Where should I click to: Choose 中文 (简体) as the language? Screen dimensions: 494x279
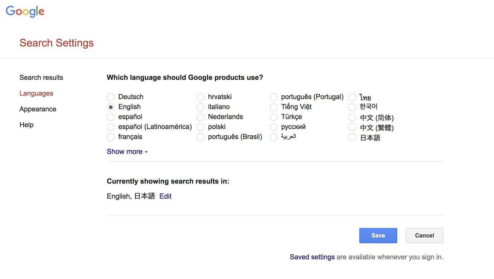pos(352,117)
